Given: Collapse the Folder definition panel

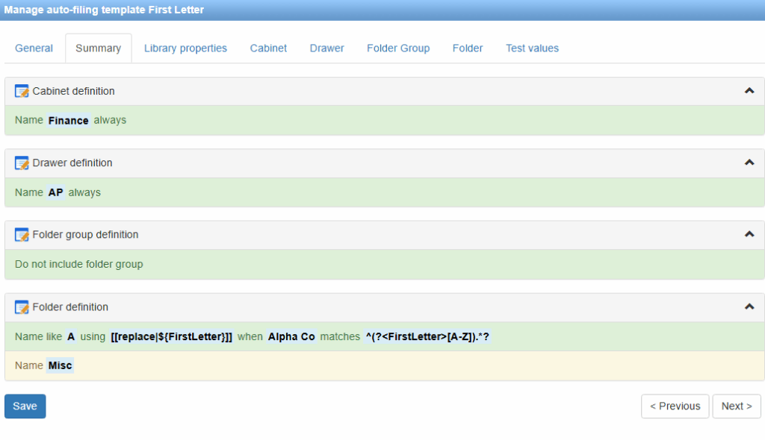Looking at the screenshot, I should click(x=749, y=307).
